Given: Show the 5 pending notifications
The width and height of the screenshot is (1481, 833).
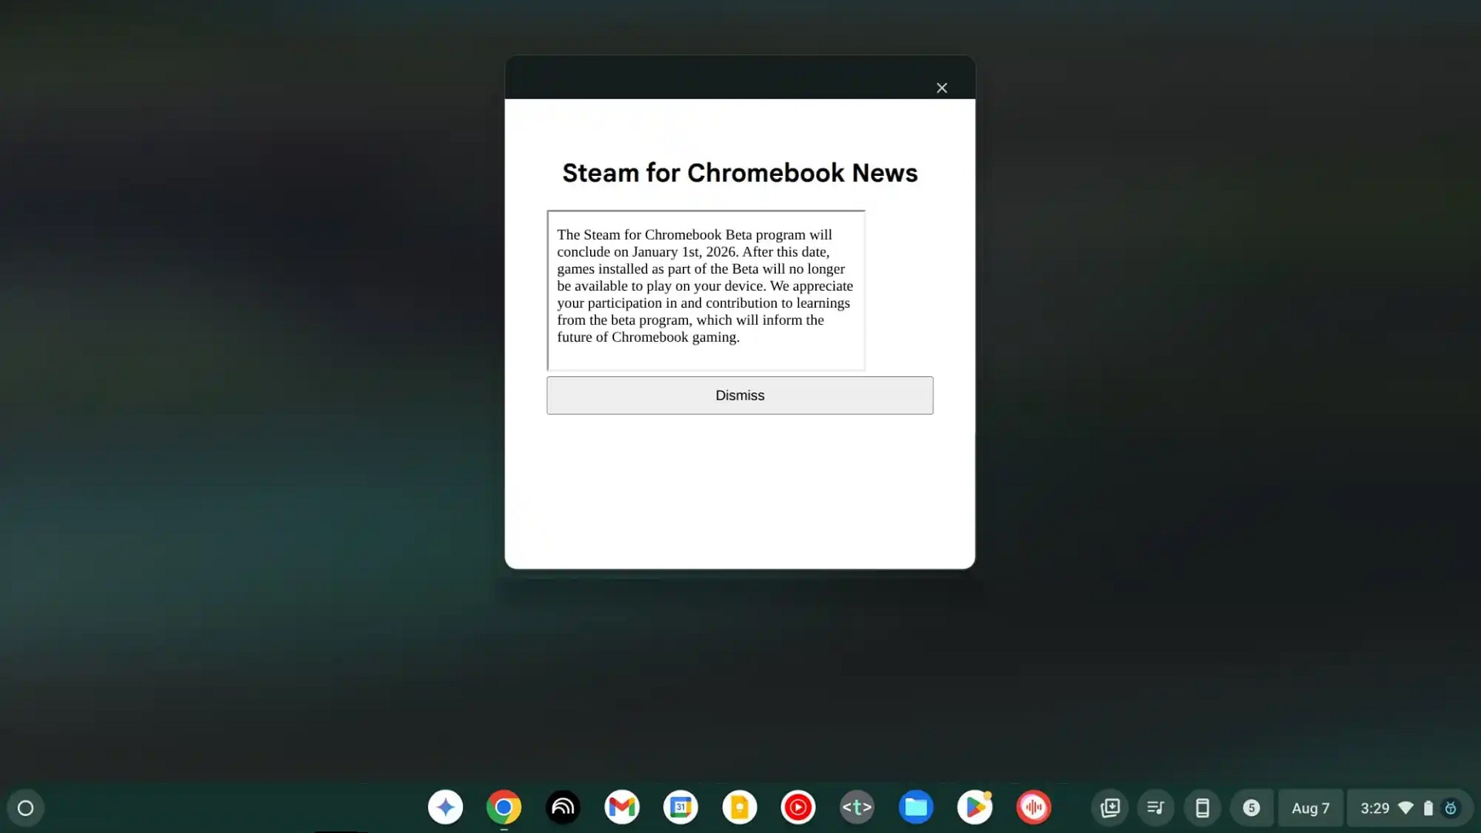Looking at the screenshot, I should pos(1251,808).
